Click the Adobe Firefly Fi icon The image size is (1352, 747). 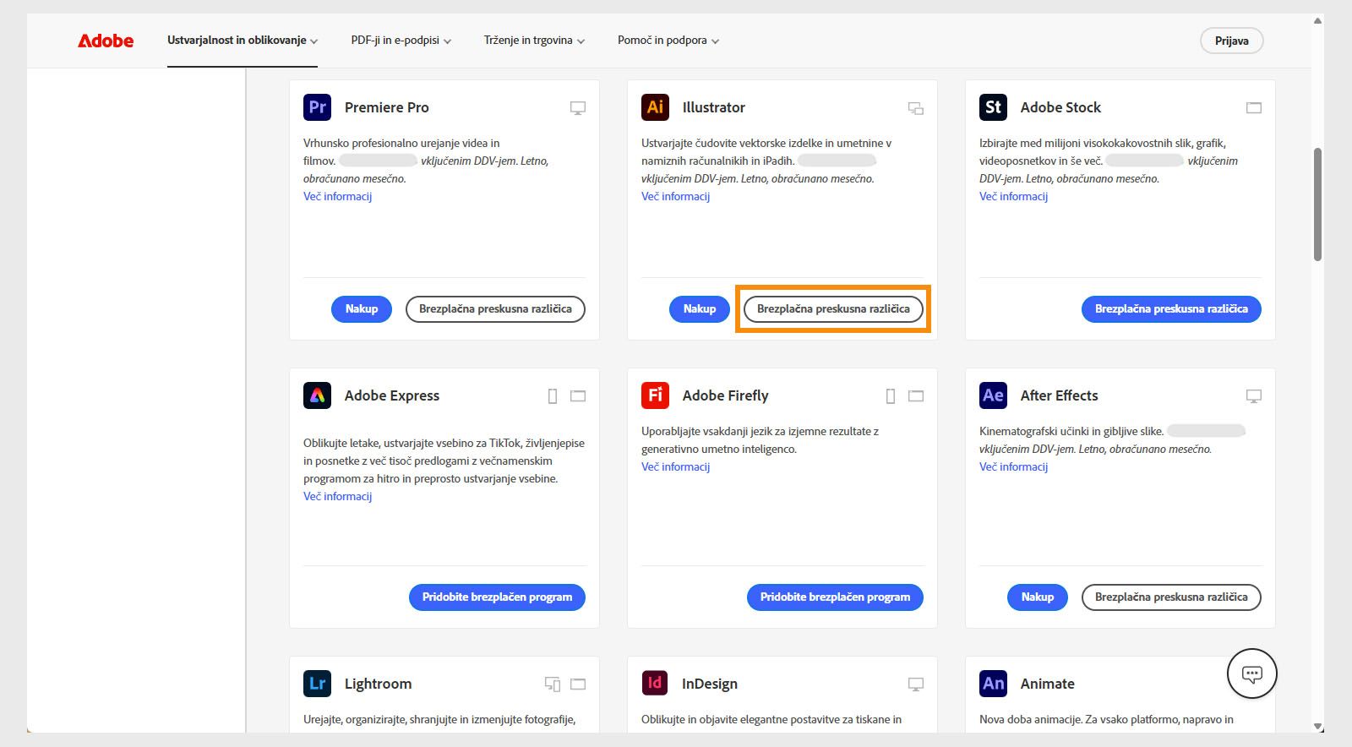655,395
